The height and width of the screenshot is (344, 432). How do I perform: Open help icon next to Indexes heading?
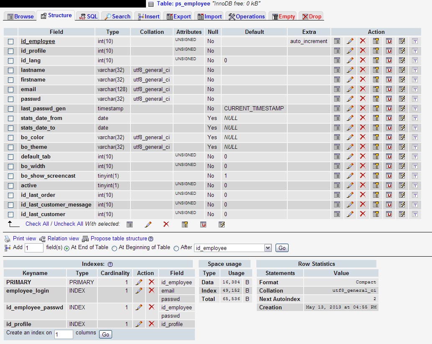point(110,264)
